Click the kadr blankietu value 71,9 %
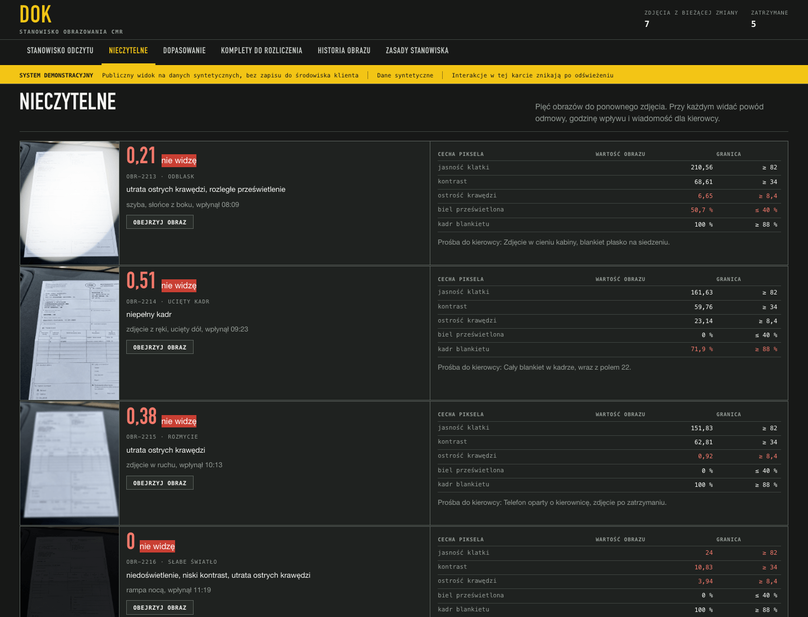This screenshot has height=617, width=808. click(701, 349)
